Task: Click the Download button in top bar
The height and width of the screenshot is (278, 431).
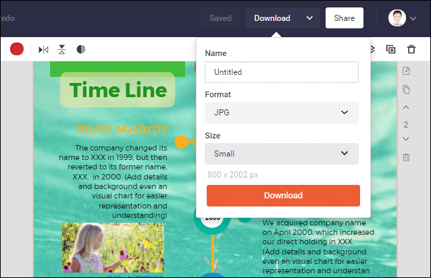Action: [272, 18]
